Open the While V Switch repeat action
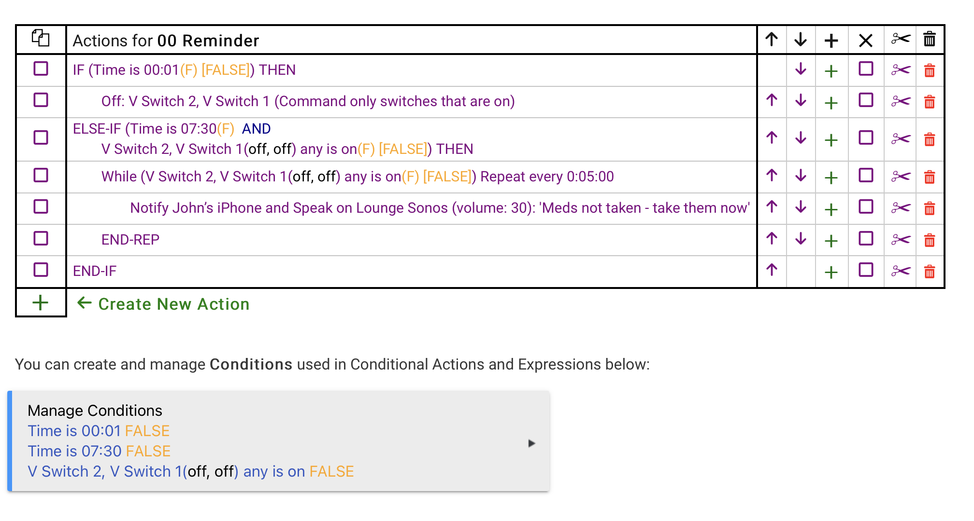This screenshot has height=521, width=974. click(358, 177)
